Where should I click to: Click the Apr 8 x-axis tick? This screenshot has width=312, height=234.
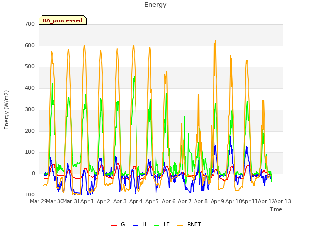(201, 201)
